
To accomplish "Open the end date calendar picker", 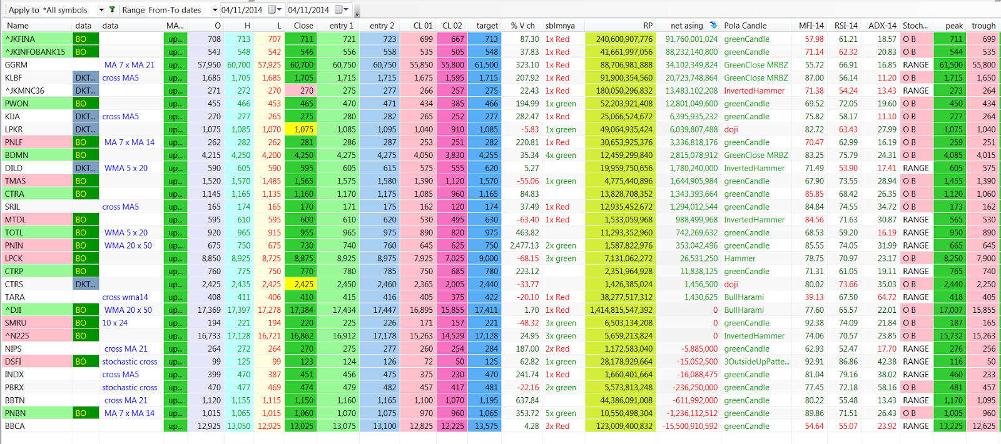I will coord(342,10).
